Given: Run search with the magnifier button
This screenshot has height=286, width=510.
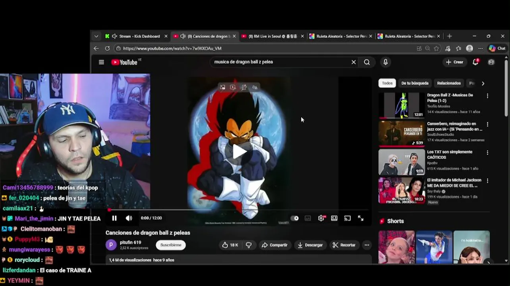Looking at the screenshot, I should coord(367,62).
